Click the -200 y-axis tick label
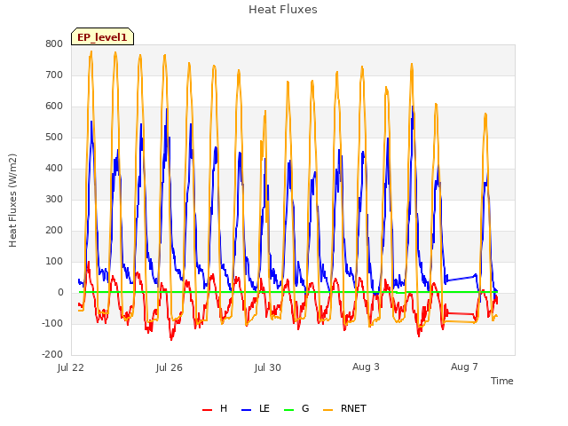 52,355
